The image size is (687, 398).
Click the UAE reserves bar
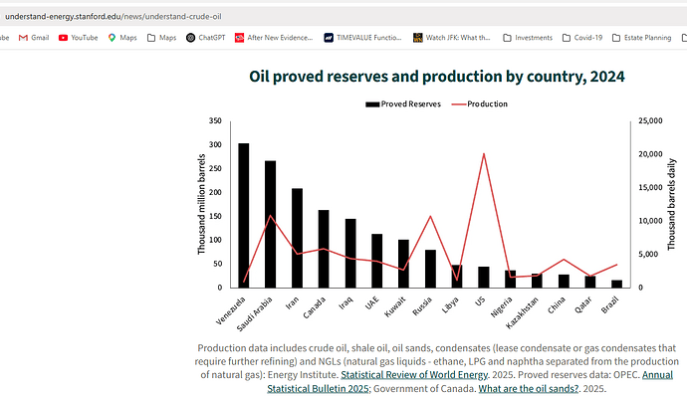376,261
